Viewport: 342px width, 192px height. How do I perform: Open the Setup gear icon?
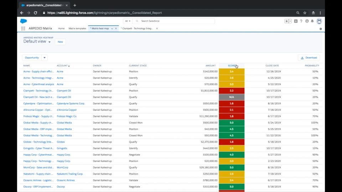click(x=307, y=21)
